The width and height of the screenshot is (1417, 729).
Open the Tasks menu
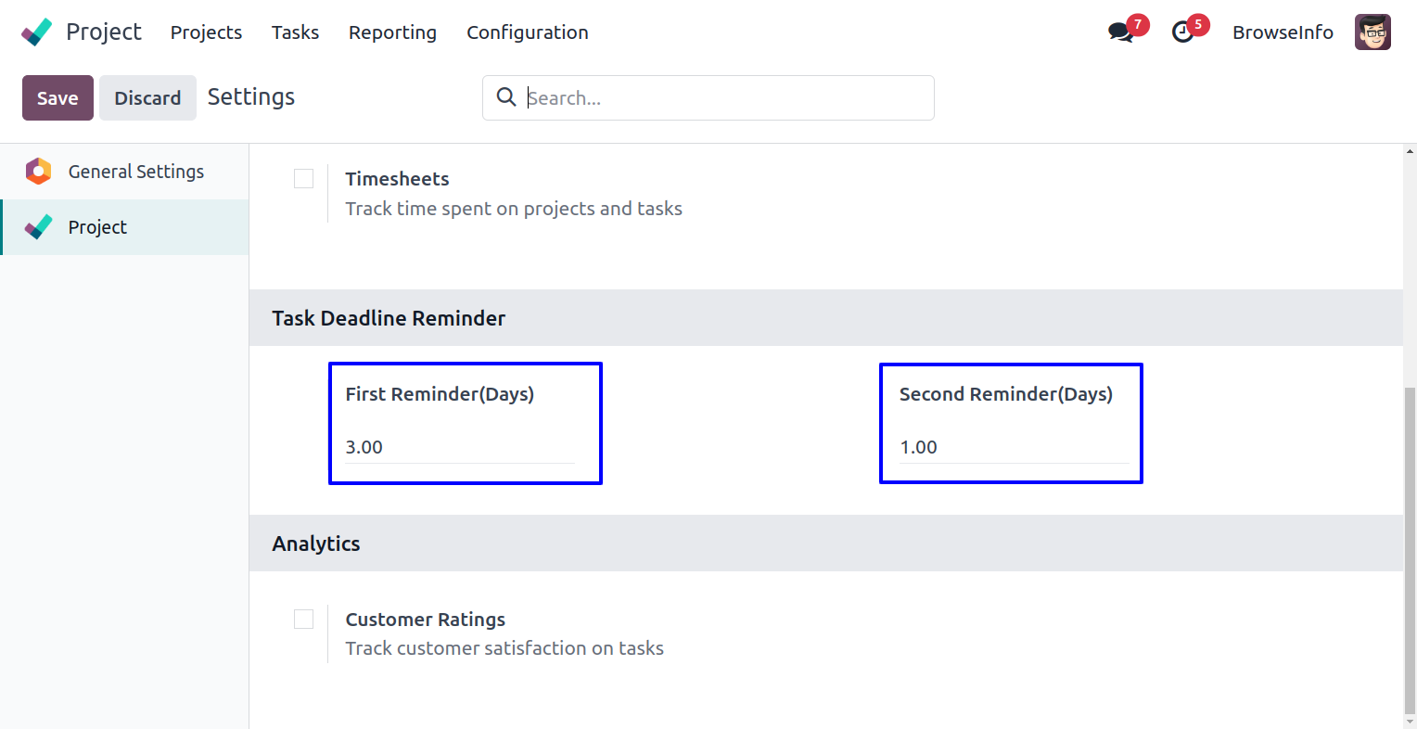click(295, 32)
